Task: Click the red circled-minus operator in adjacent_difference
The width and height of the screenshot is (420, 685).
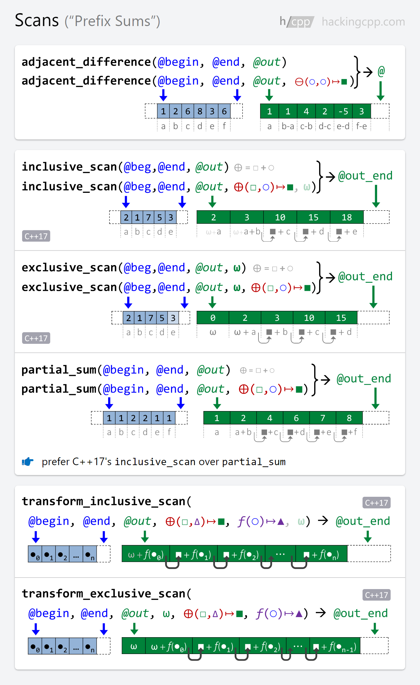Action: (x=299, y=82)
